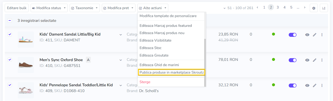The height and width of the screenshot is (101, 333).
Task: Open the sort order icon button
Action: point(324,8)
